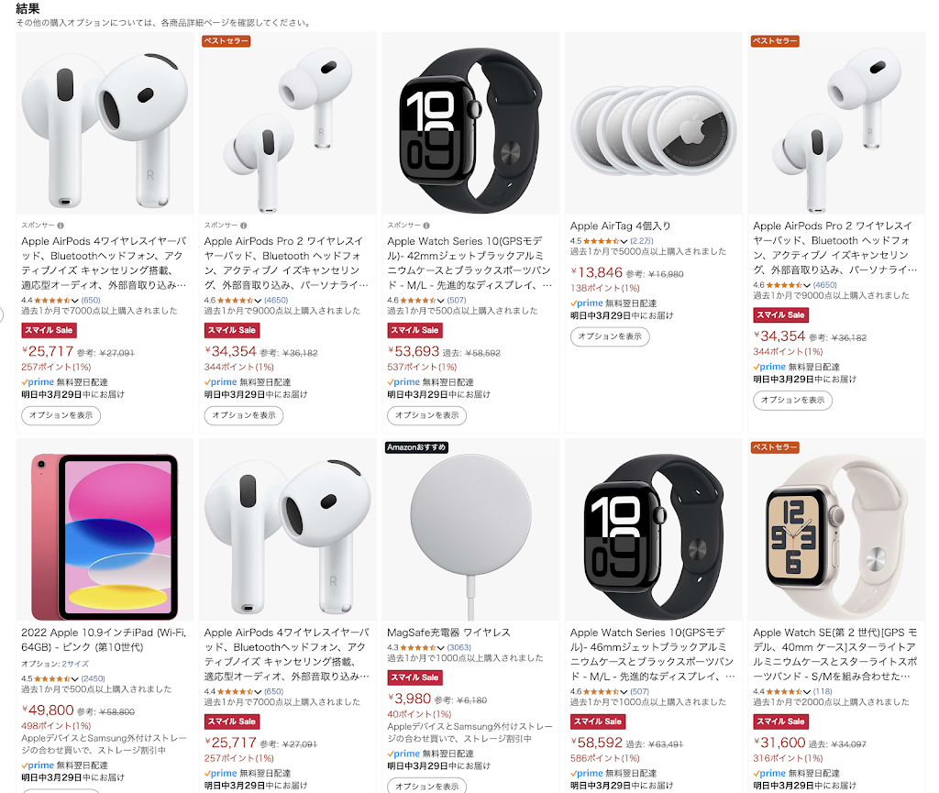Click オプションを表示 under Apple Watch Series 10 42mm
Screen dimensions: 939x793
click(426, 415)
